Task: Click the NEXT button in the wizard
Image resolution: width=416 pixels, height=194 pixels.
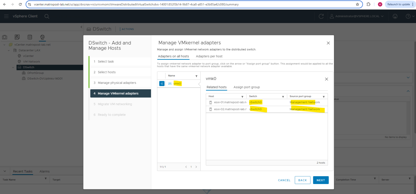Action: [x=321, y=180]
